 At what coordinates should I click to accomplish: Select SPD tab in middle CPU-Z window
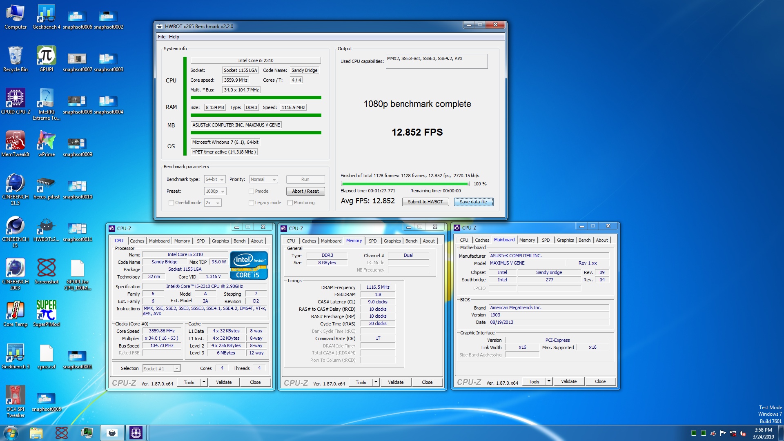point(373,241)
